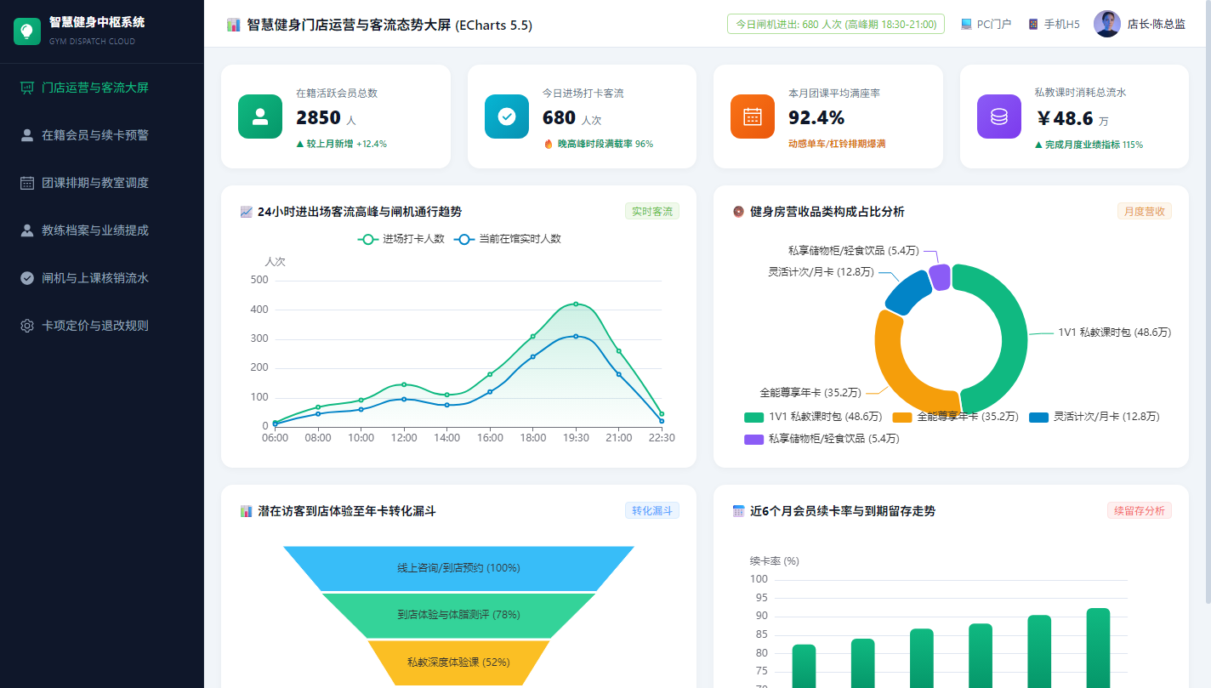This screenshot has height=688, width=1211.
Task: Click the flame icon next to 晚高峰时段满载率
Action: point(549,144)
